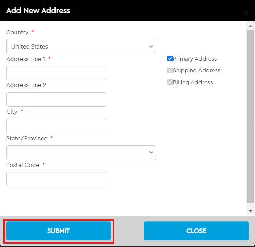This screenshot has width=255, height=247.
Task: Click the Shipping Address checkbox
Action: pos(170,71)
